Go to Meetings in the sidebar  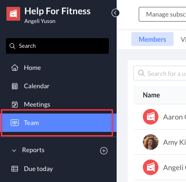[37, 104]
